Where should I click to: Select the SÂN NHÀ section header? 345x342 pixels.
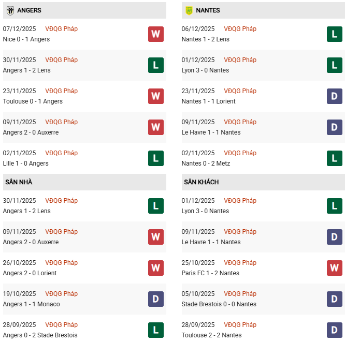(19, 182)
